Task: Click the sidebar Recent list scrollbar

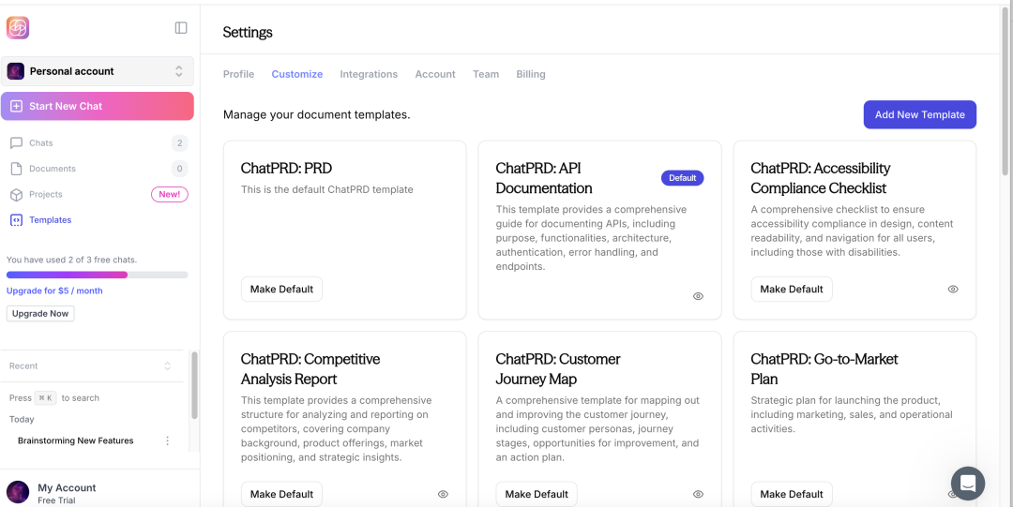Action: click(194, 385)
